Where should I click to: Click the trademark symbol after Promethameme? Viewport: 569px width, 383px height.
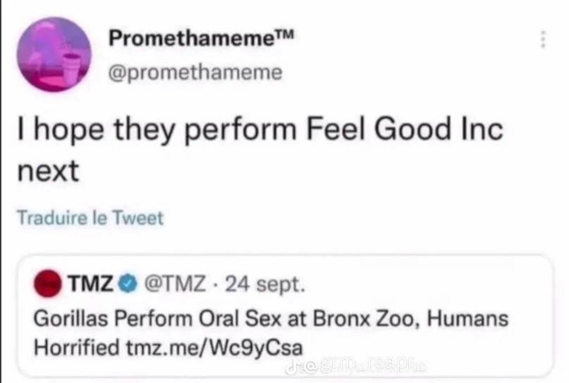(x=283, y=35)
